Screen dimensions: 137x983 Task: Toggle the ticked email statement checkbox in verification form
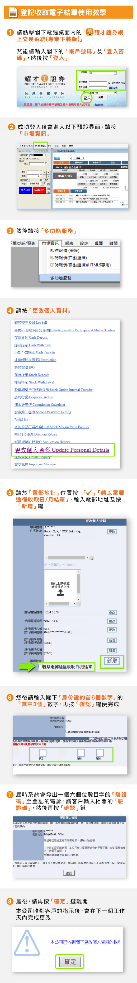pyautogui.click(x=45, y=855)
